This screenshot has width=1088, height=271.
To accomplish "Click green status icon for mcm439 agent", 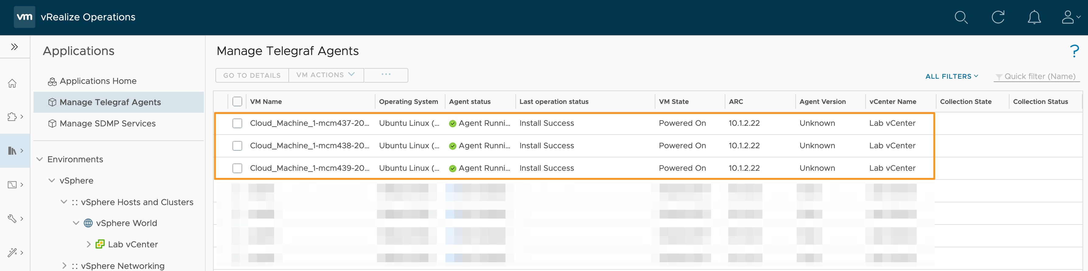I will point(453,169).
